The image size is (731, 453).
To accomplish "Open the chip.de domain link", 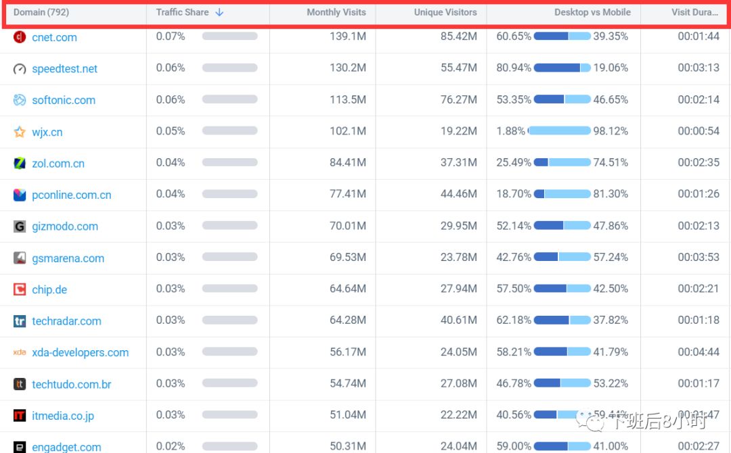I will (49, 289).
